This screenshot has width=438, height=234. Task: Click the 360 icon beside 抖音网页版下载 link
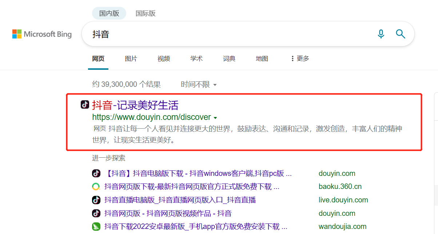click(x=96, y=187)
